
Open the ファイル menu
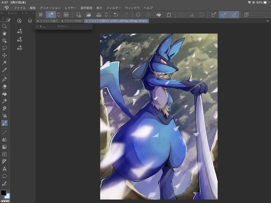20,8
